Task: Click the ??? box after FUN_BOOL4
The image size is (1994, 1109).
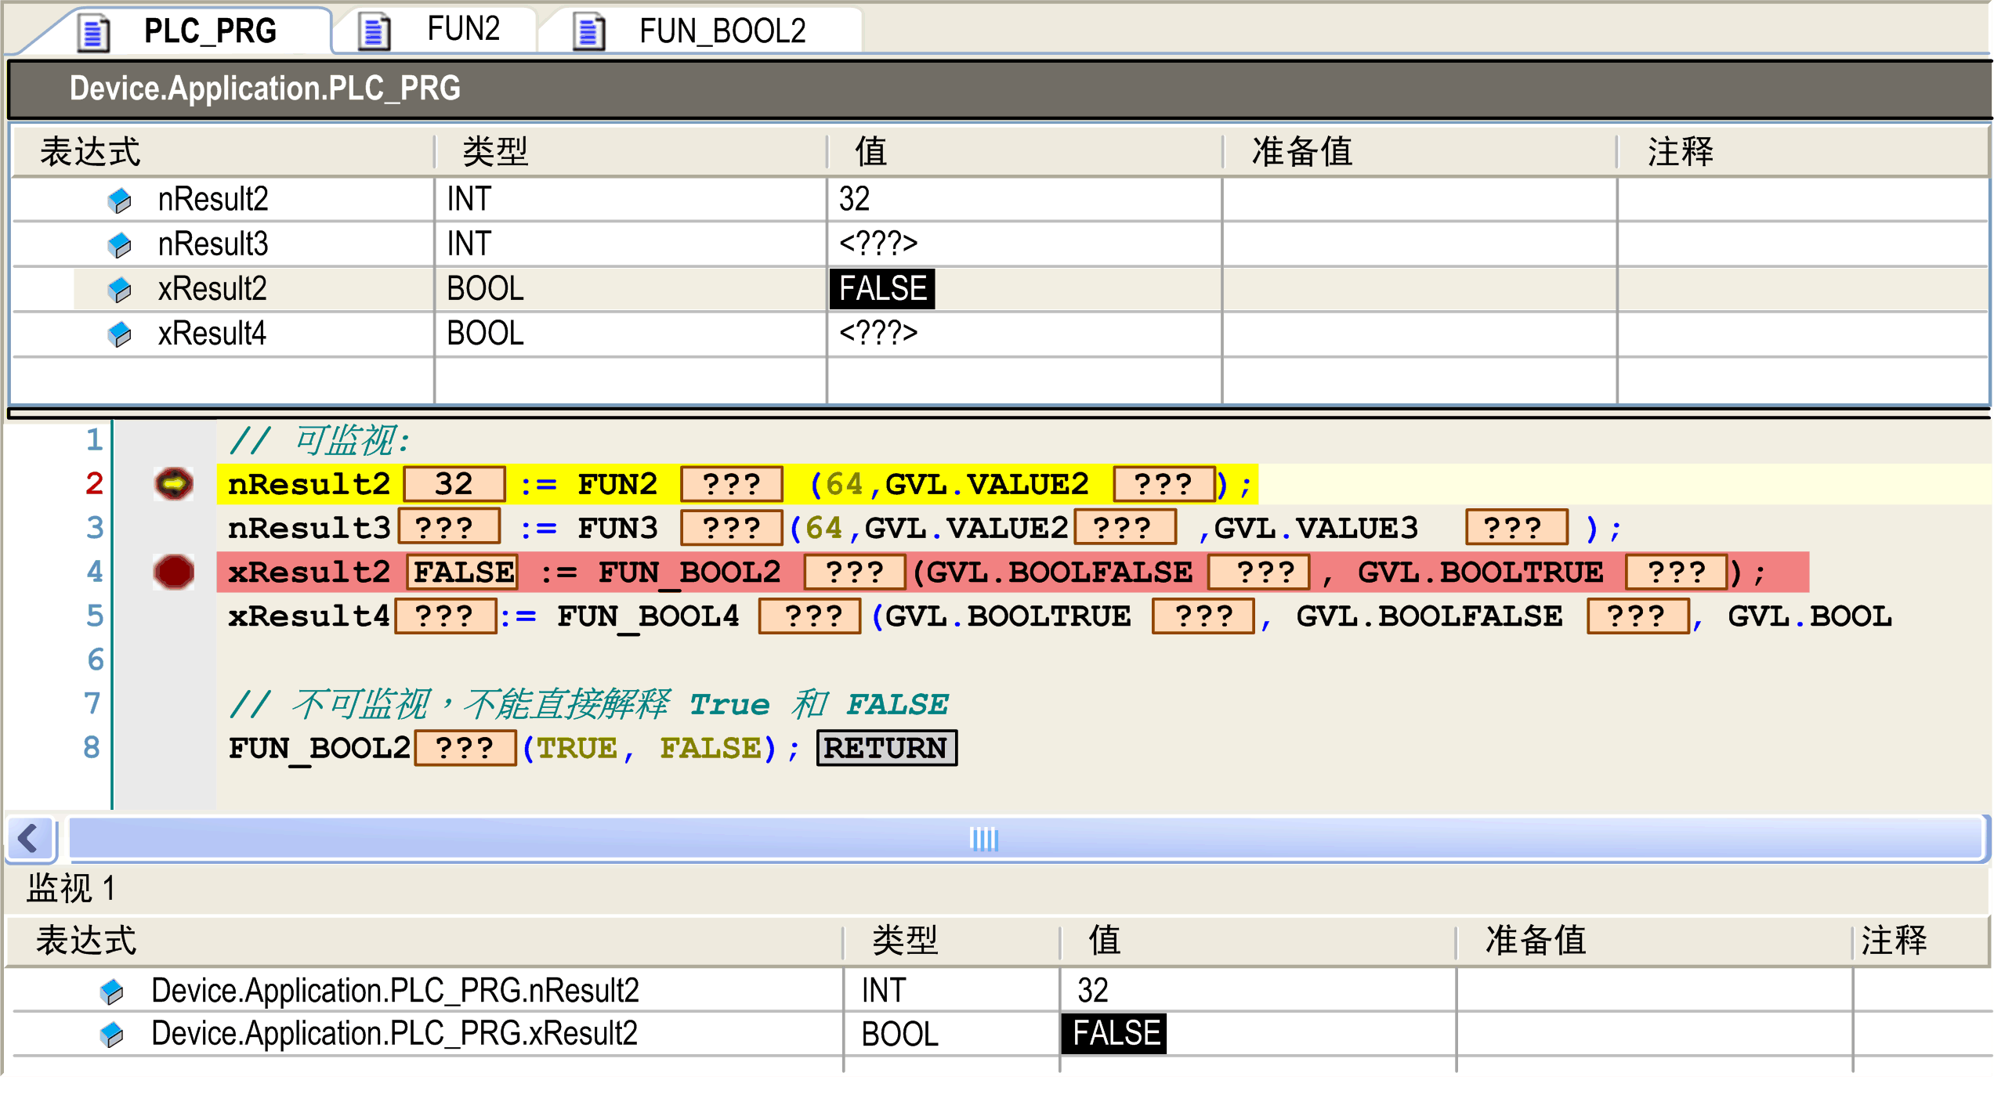Action: coord(809,616)
